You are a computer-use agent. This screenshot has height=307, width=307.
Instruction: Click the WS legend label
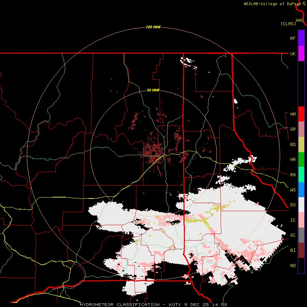(293, 190)
